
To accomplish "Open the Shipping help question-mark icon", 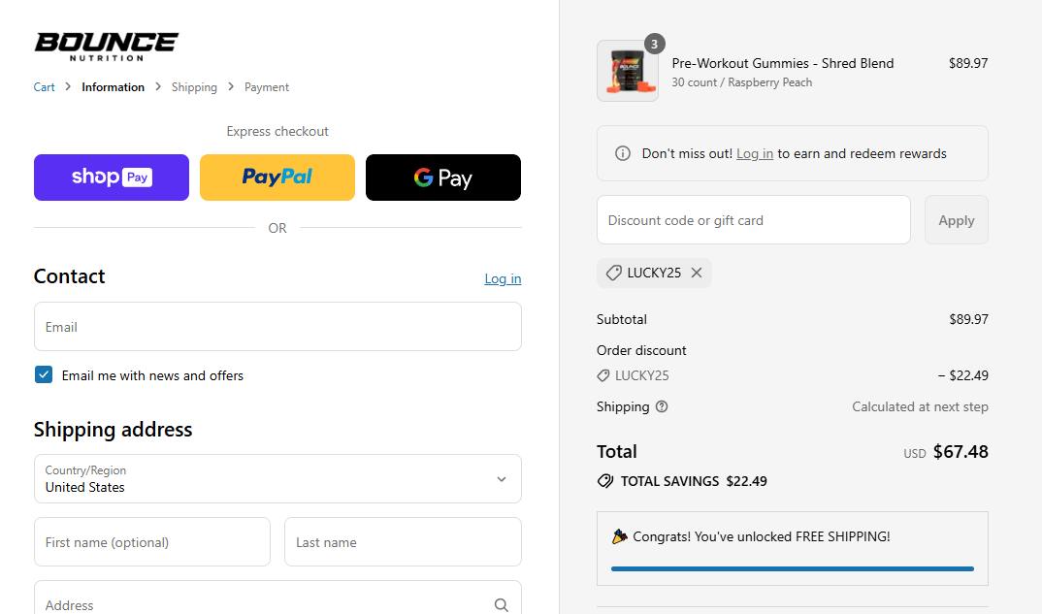I will pos(662,406).
